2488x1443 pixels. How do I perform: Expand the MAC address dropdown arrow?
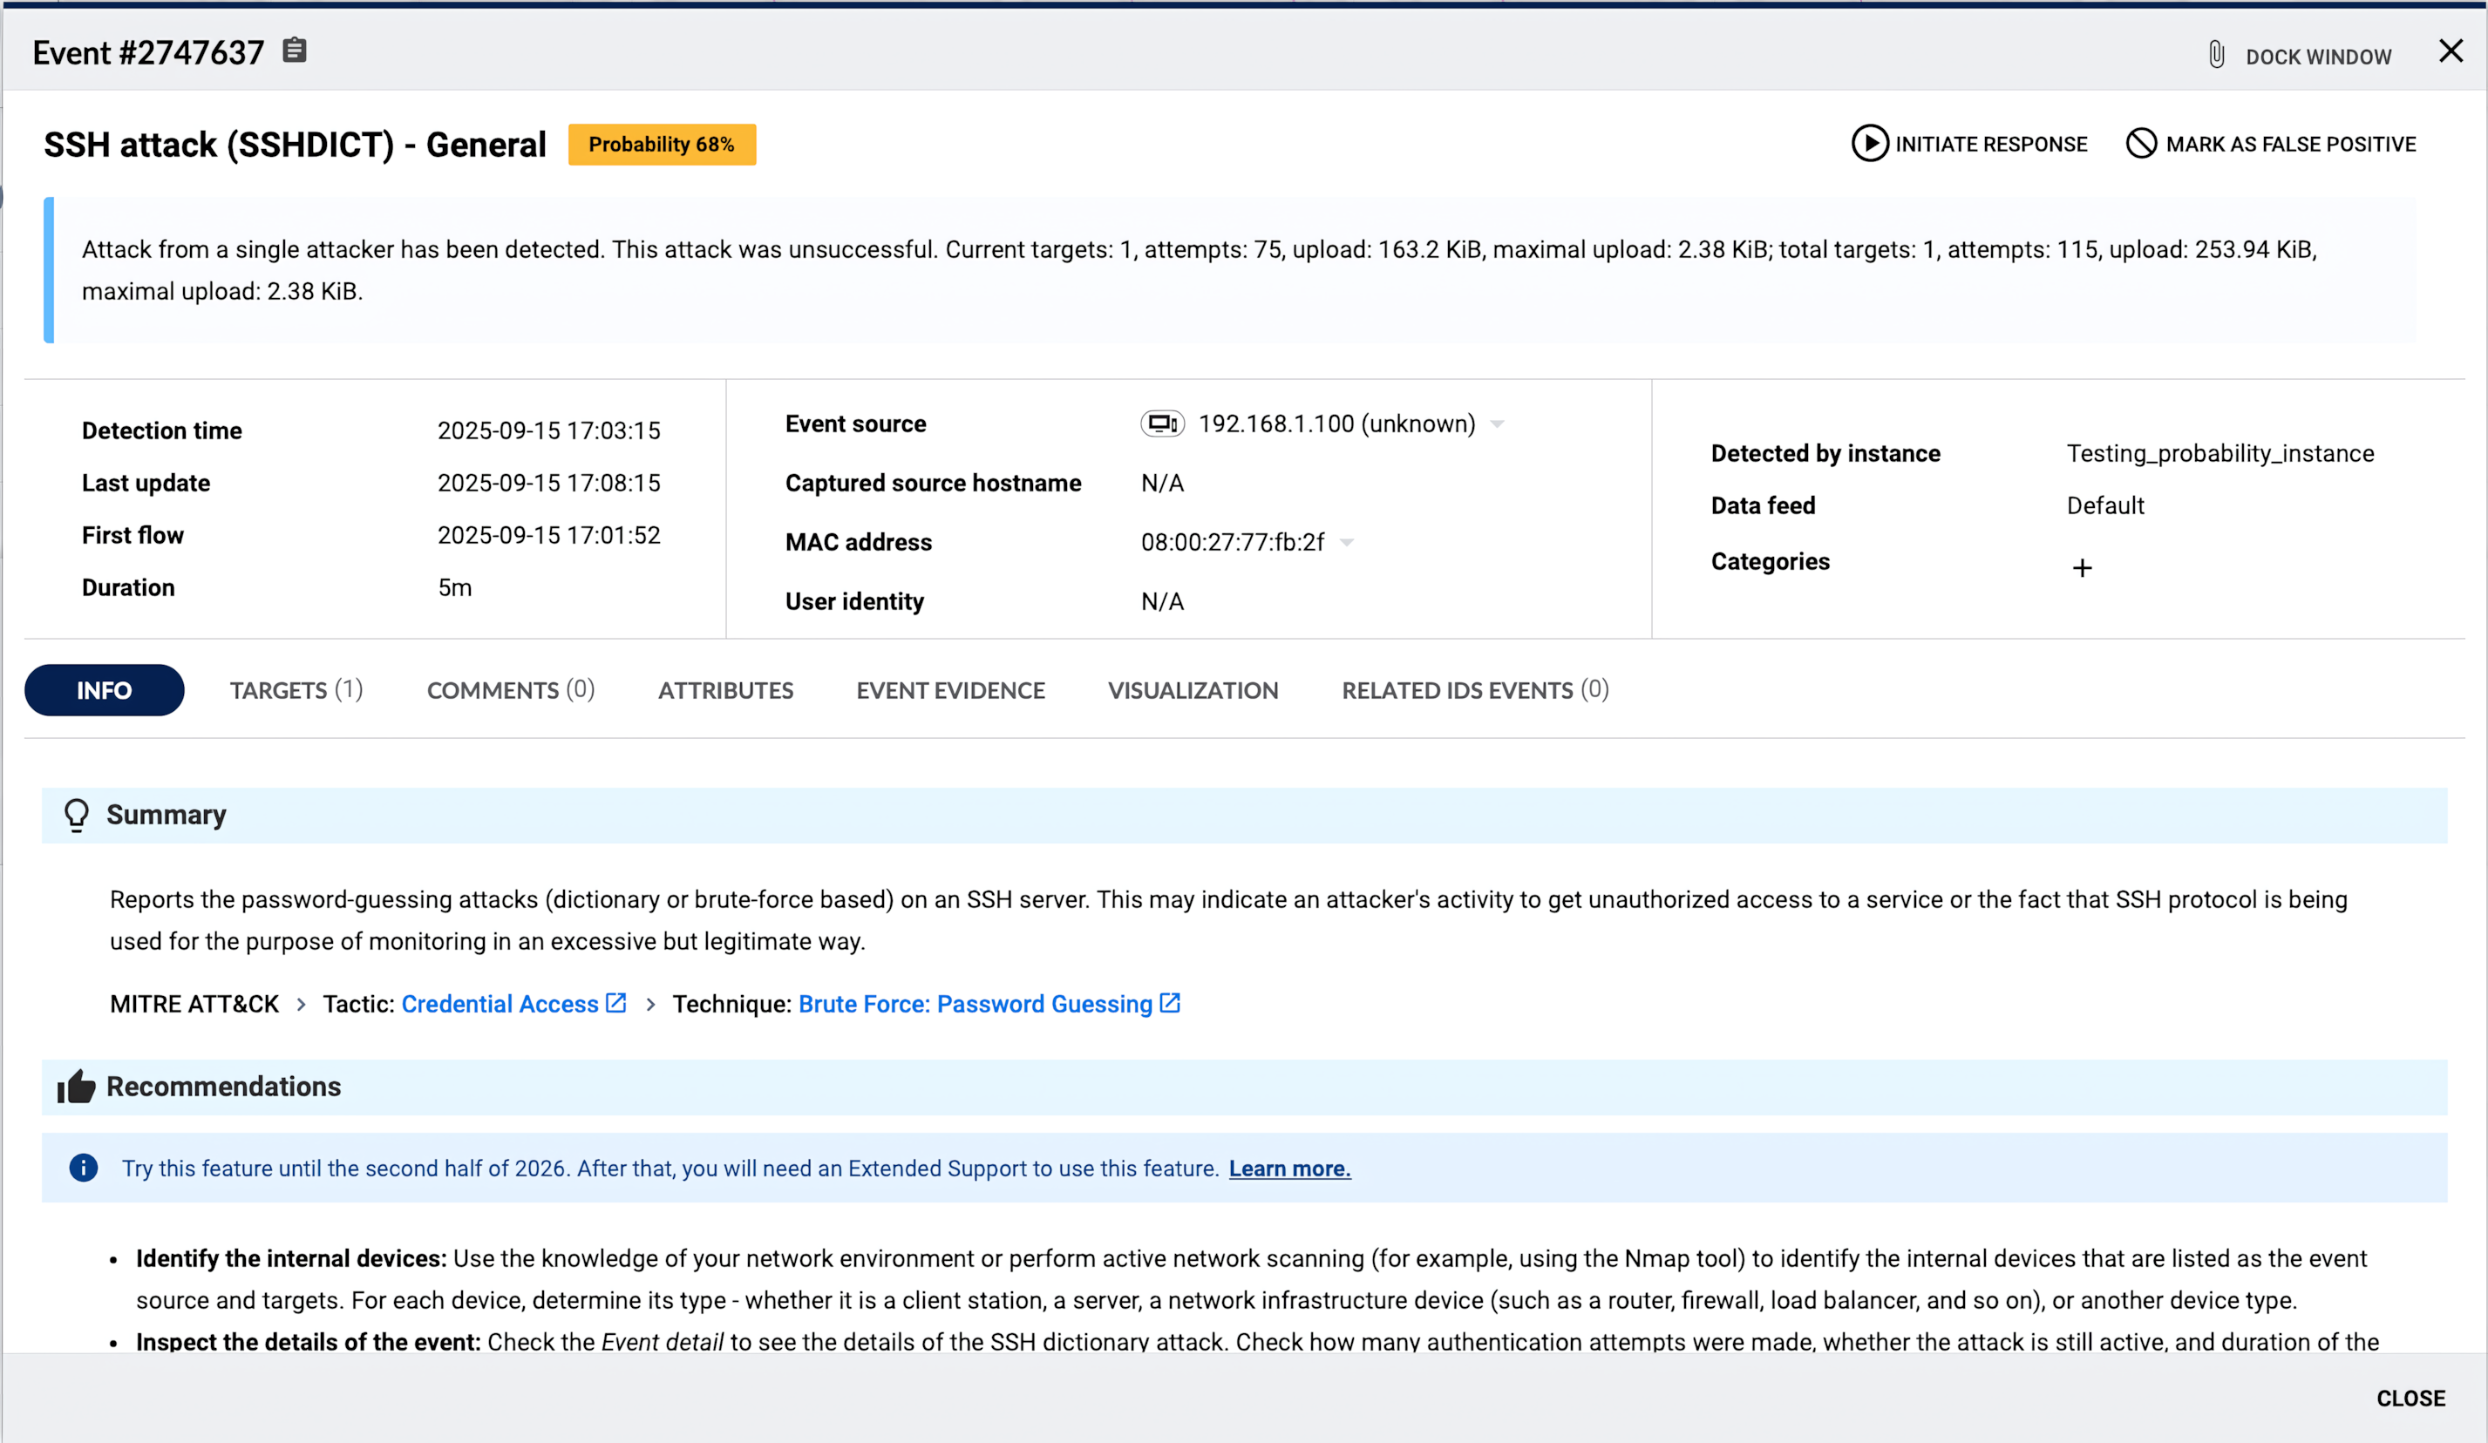pyautogui.click(x=1347, y=543)
